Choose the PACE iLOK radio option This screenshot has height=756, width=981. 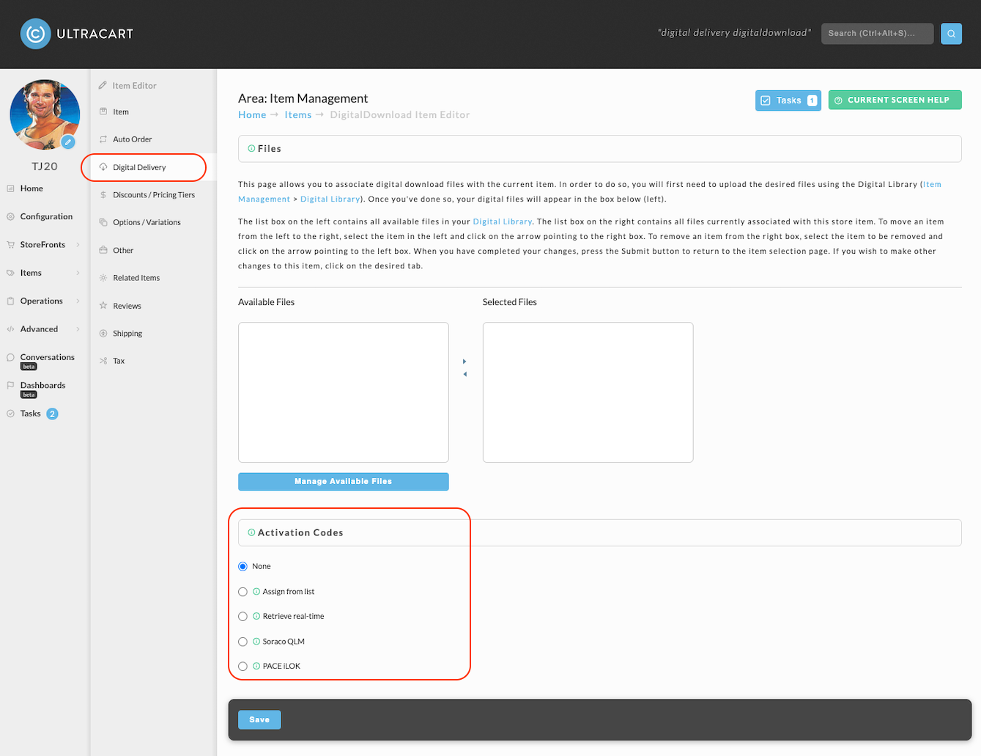point(243,667)
